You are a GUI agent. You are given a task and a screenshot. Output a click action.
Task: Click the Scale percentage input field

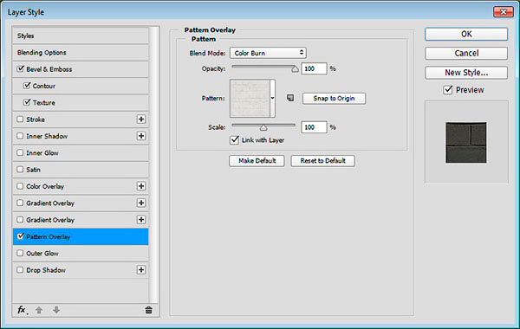tap(314, 127)
